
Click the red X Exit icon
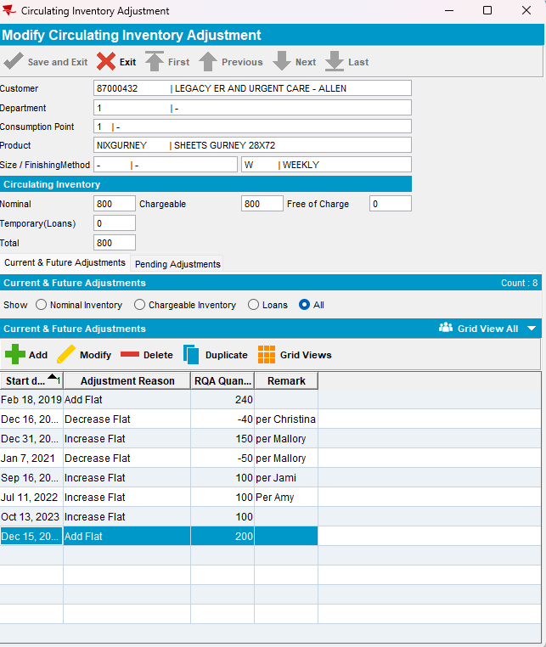click(x=106, y=62)
